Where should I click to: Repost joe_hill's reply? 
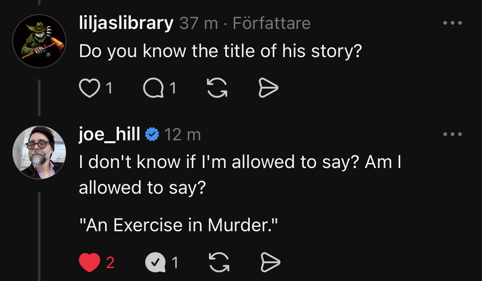(218, 263)
